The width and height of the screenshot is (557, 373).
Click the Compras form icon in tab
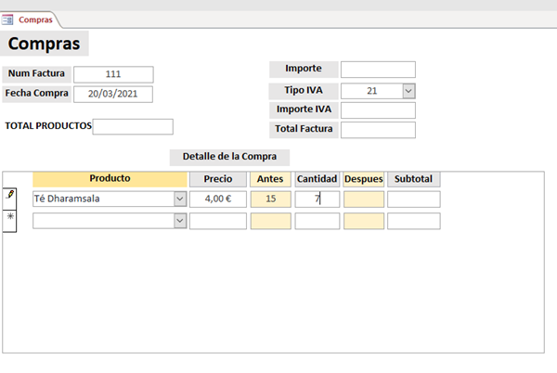point(8,19)
